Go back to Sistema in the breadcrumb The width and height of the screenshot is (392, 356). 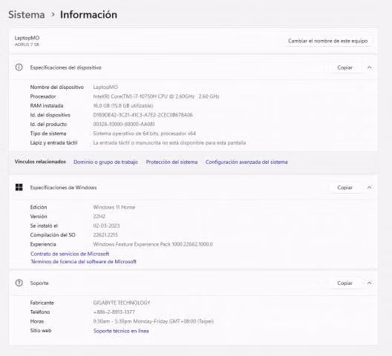coord(27,15)
